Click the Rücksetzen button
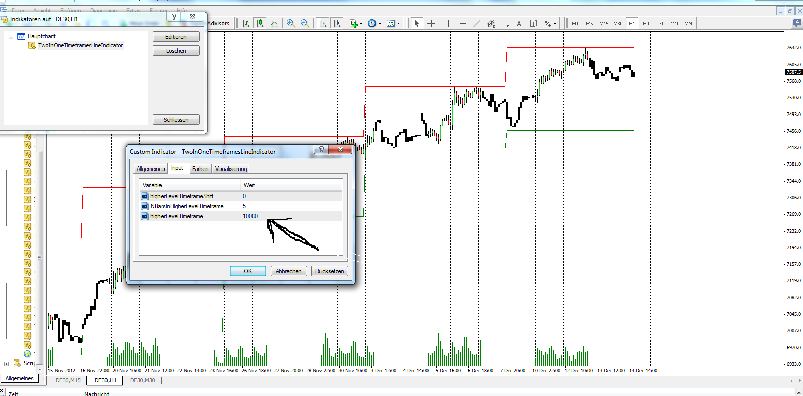Image resolution: width=803 pixels, height=396 pixels. coord(330,271)
